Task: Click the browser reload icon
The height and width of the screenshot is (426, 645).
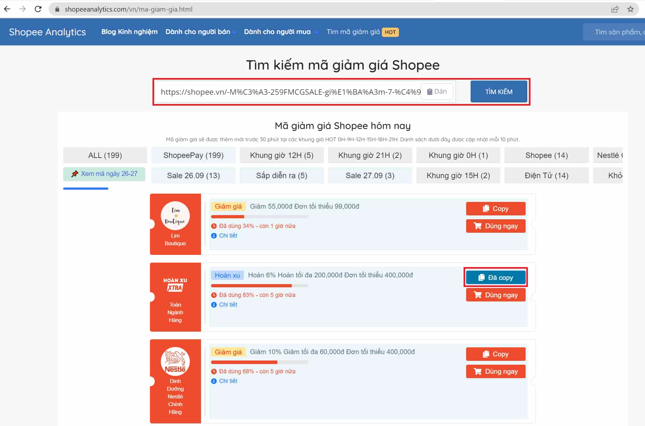Action: pos(38,9)
